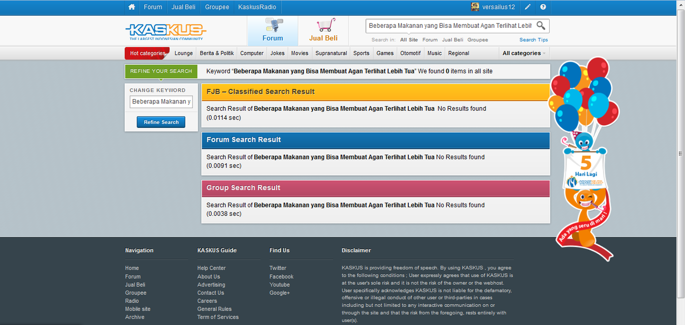This screenshot has height=325, width=685.
Task: Open the versailus12 username menu
Action: pos(498,7)
